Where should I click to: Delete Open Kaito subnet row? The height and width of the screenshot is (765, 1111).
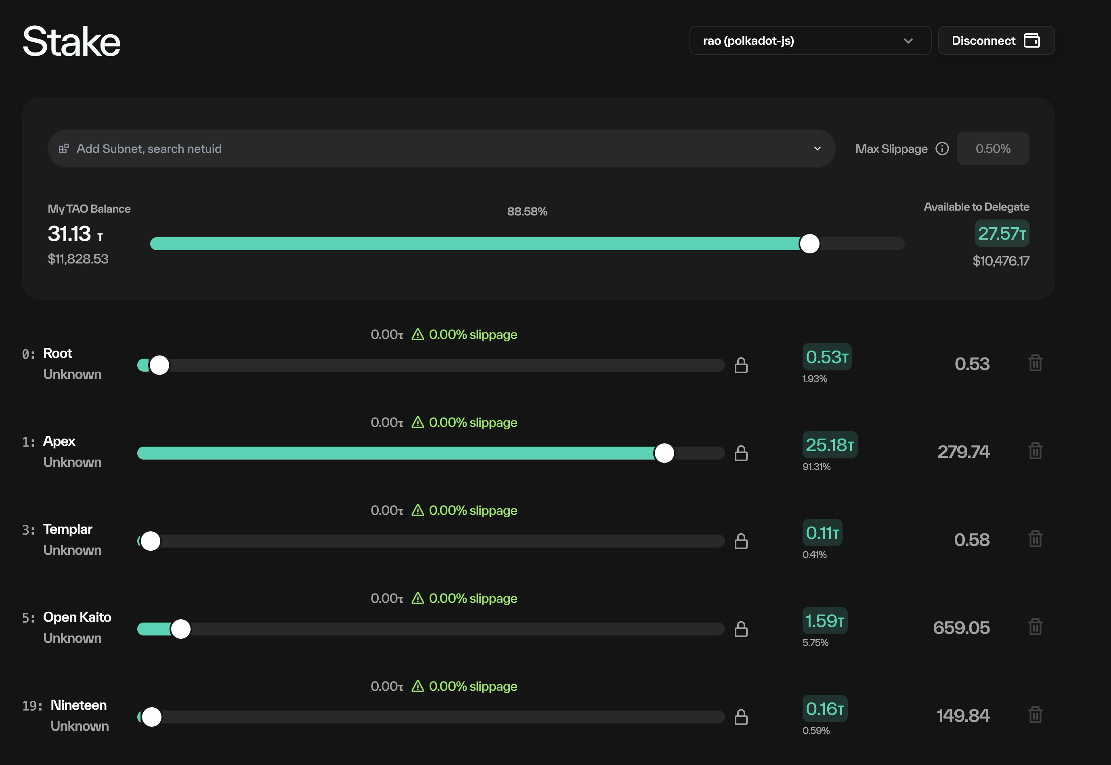[x=1035, y=627]
